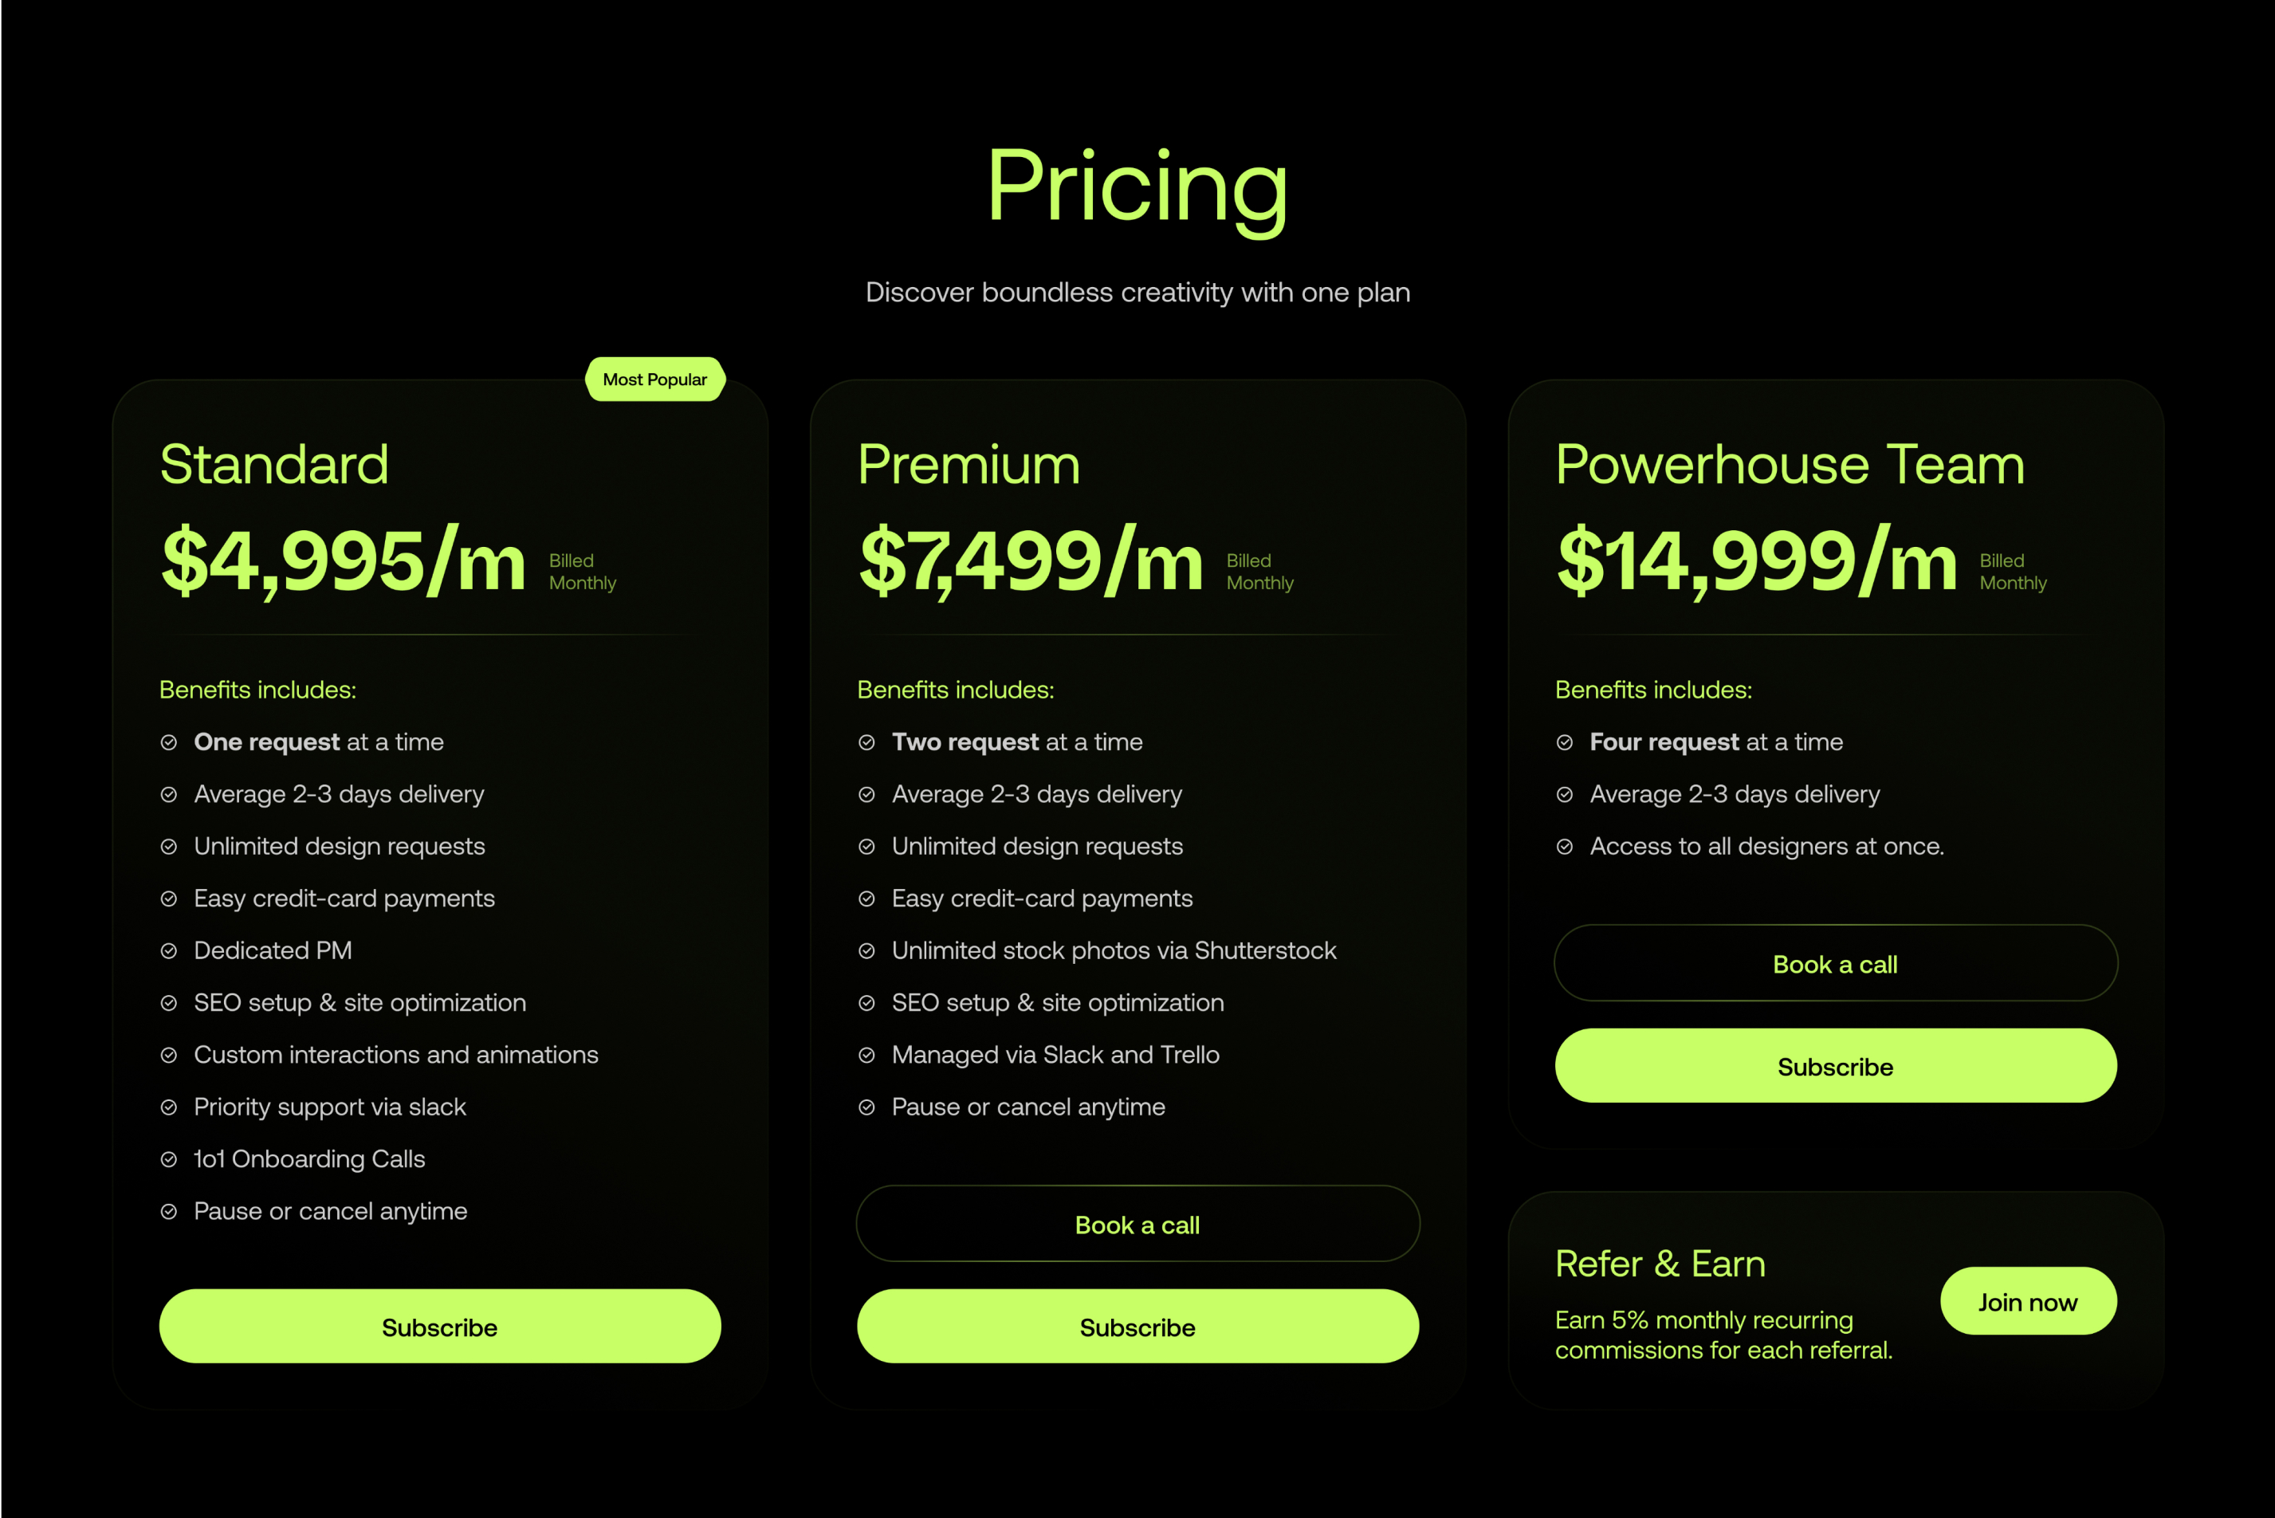
Task: Click the check icon next to Four request
Action: [1564, 742]
